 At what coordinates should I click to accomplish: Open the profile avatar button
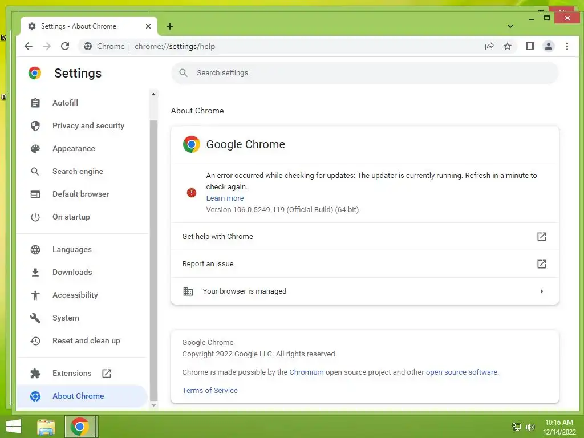point(549,47)
